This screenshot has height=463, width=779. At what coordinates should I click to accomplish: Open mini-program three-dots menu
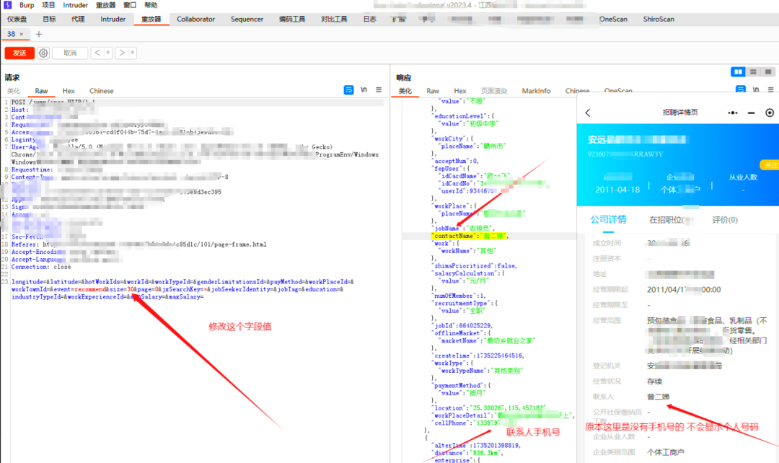(733, 113)
